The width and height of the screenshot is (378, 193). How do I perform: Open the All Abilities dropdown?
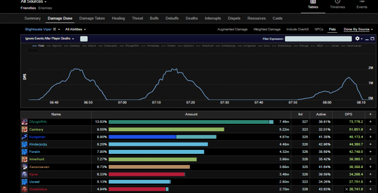coord(75,29)
